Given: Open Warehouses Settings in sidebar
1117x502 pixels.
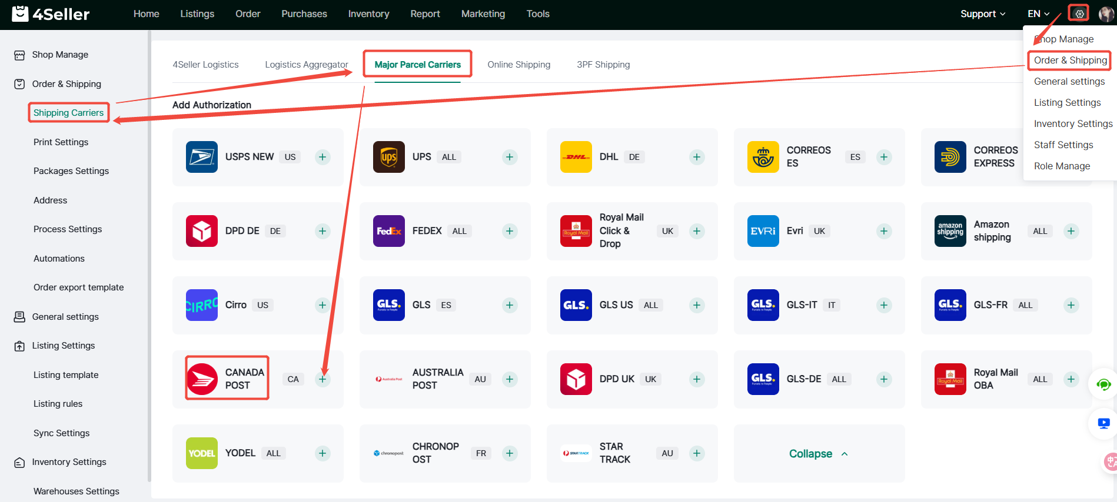Looking at the screenshot, I should [77, 491].
